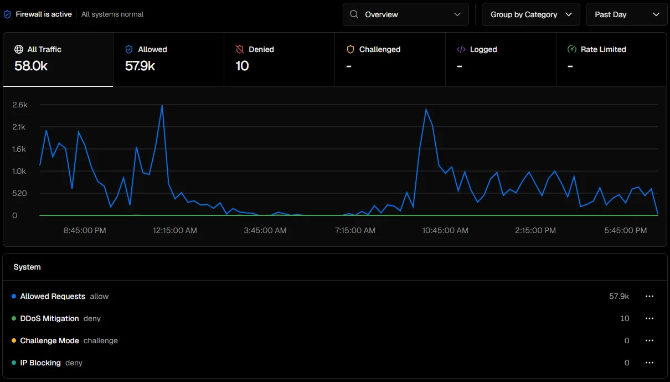670x382 pixels.
Task: Switch to the Rate Limited tab
Action: click(612, 59)
